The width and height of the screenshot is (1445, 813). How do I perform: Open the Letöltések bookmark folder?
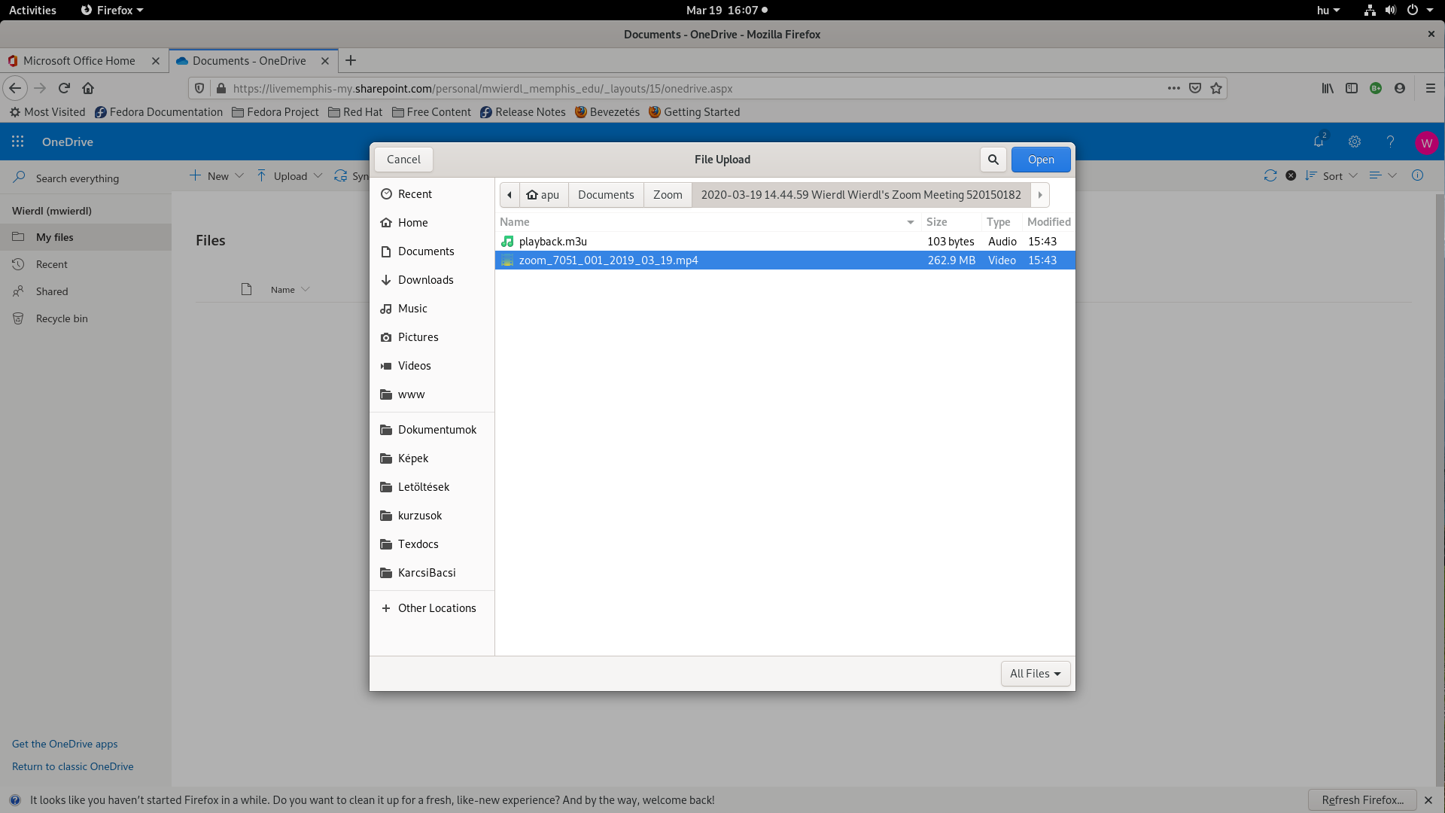tap(432, 487)
